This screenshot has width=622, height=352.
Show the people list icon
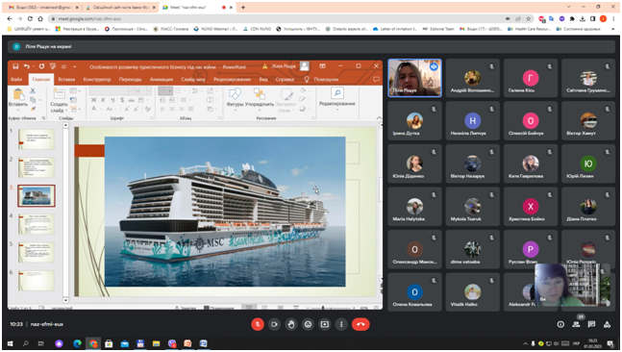(x=576, y=324)
